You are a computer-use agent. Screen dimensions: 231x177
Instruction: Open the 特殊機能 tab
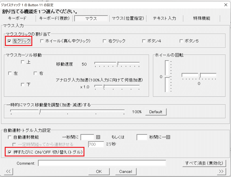point(202,18)
